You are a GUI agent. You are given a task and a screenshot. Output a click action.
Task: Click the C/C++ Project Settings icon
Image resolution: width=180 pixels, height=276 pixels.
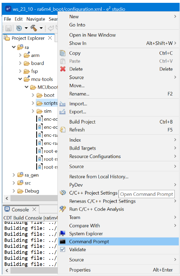click(63, 193)
